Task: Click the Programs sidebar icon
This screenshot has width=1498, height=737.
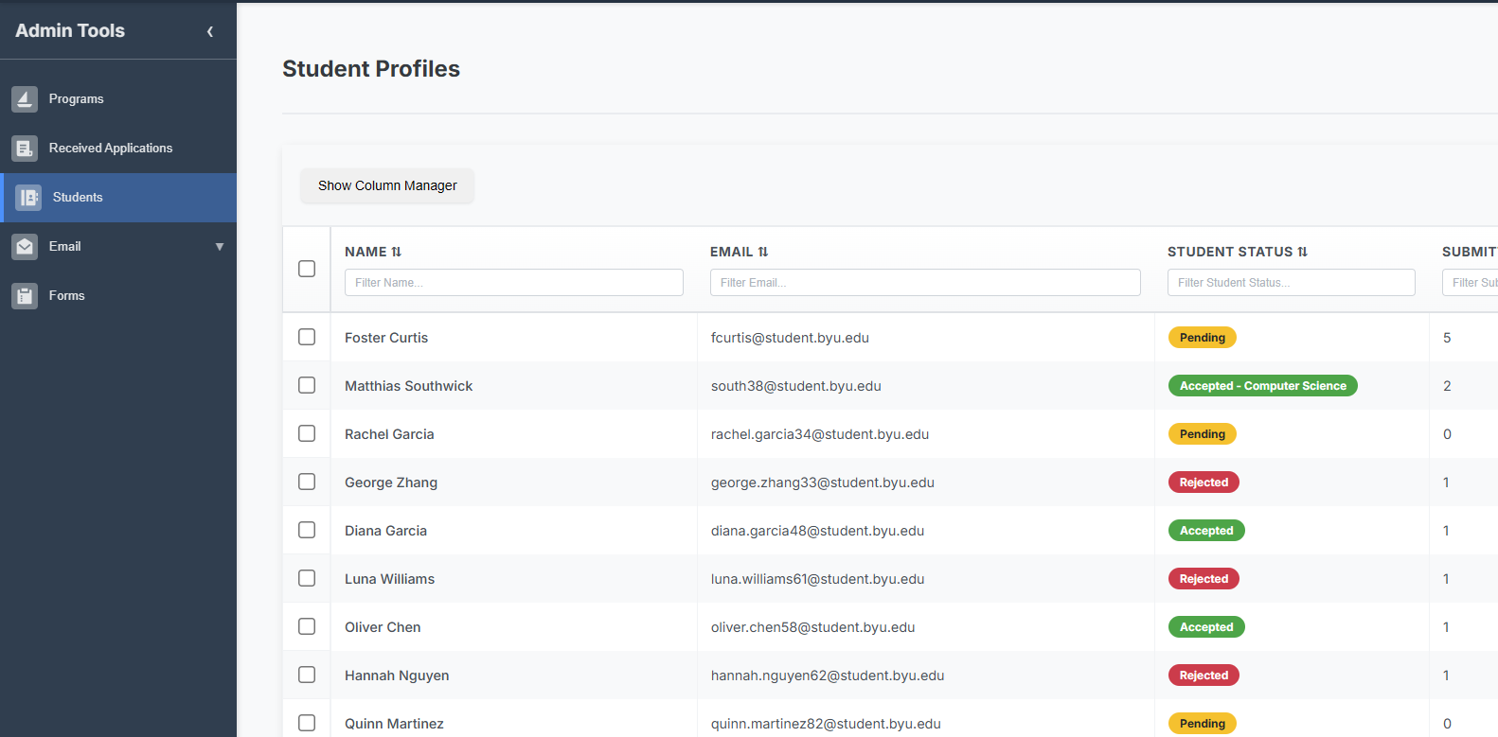Action: point(25,99)
